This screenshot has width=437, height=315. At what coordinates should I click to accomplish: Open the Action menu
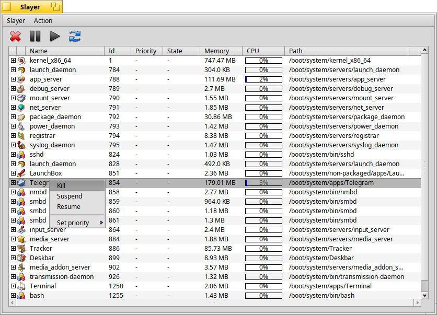coord(43,20)
